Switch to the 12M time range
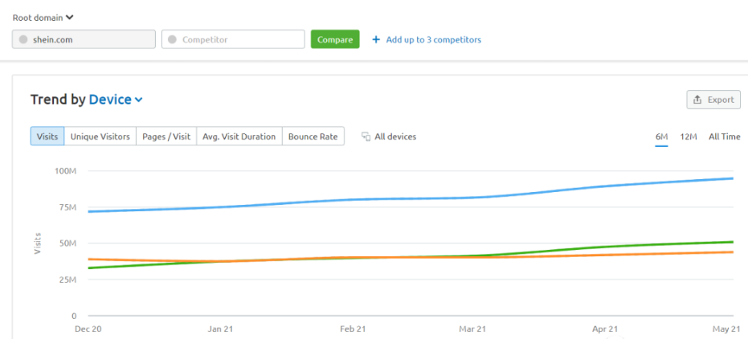 click(688, 137)
